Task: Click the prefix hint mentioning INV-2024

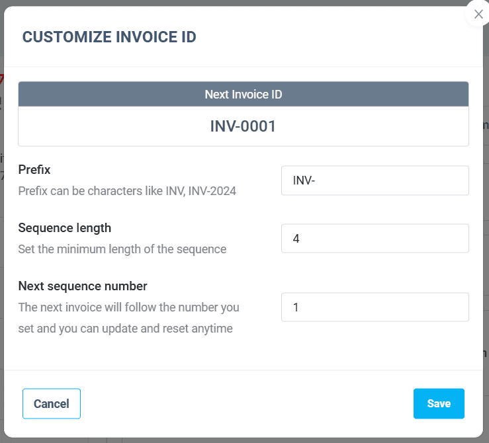Action: tap(127, 191)
